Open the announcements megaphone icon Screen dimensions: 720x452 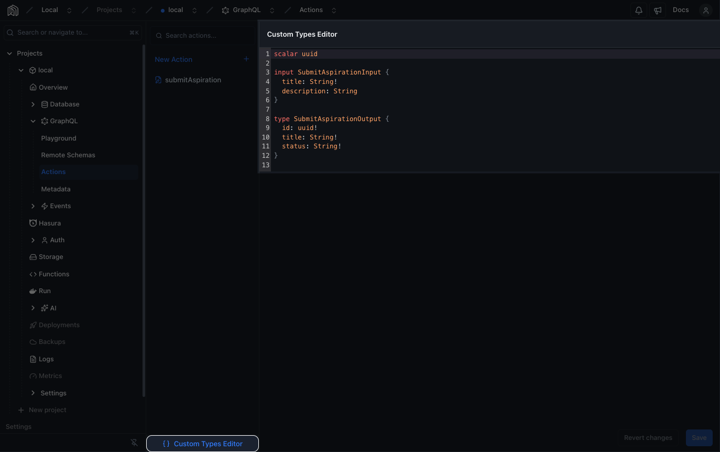click(x=658, y=10)
